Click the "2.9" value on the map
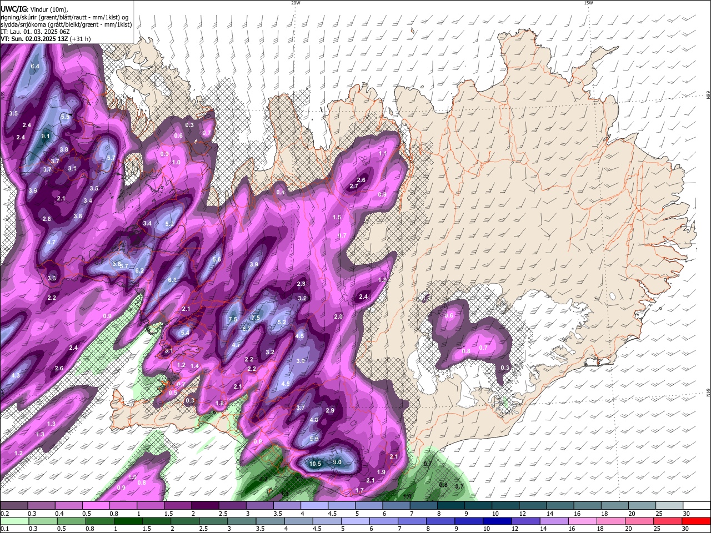 point(330,410)
